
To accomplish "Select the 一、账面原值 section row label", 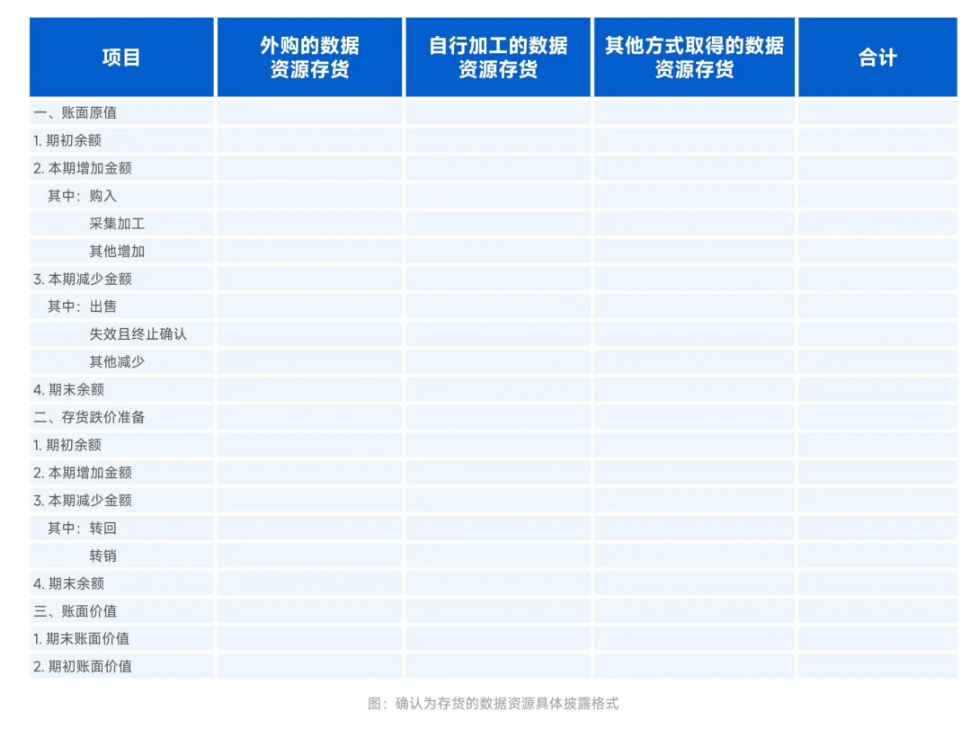I will (76, 113).
